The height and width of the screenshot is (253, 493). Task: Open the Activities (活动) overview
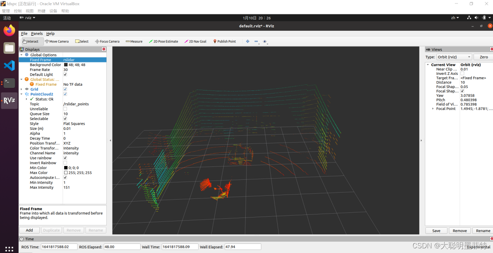(x=7, y=18)
